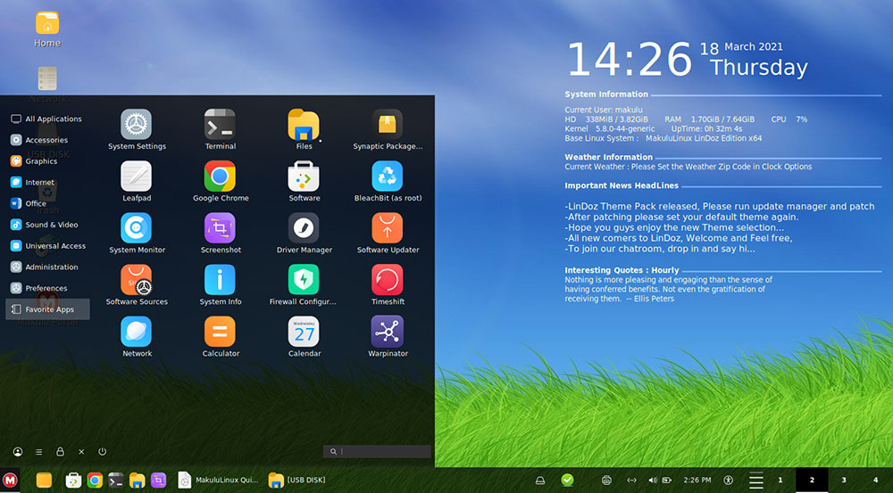This screenshot has width=893, height=493.
Task: Click the X log out icon in menu footer
Action: 81,452
